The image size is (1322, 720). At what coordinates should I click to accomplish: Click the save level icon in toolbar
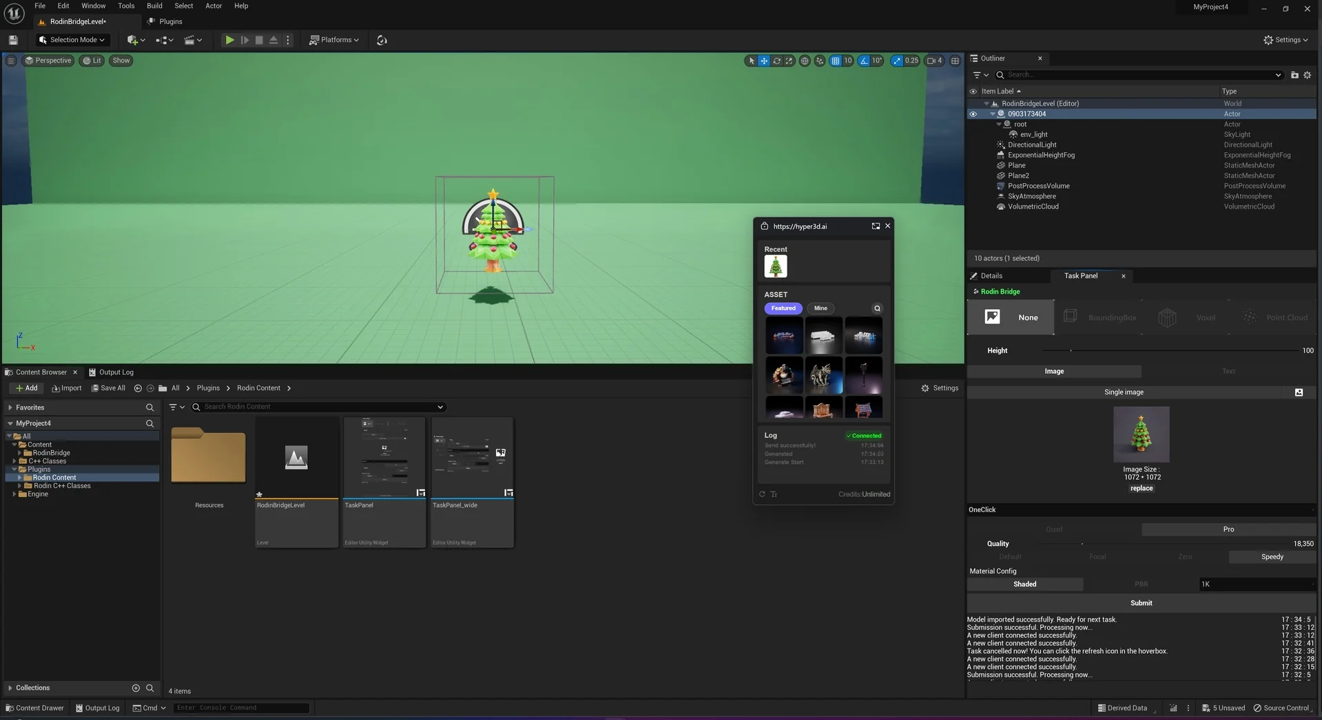pyautogui.click(x=13, y=40)
